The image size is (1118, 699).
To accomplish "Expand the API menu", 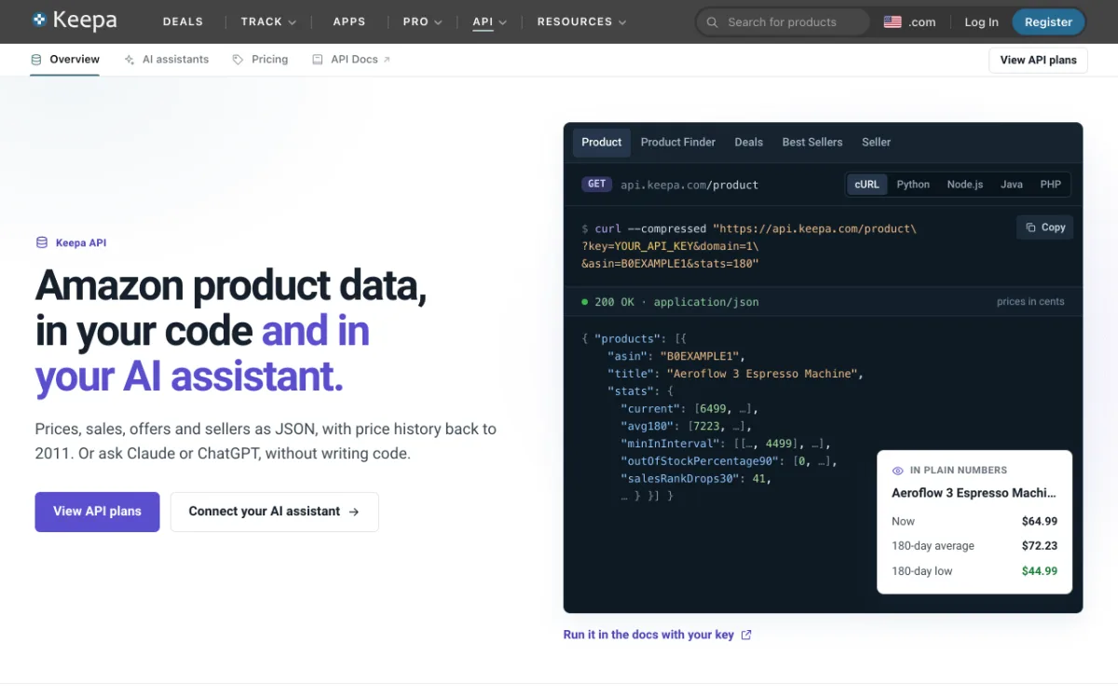I will tap(489, 21).
